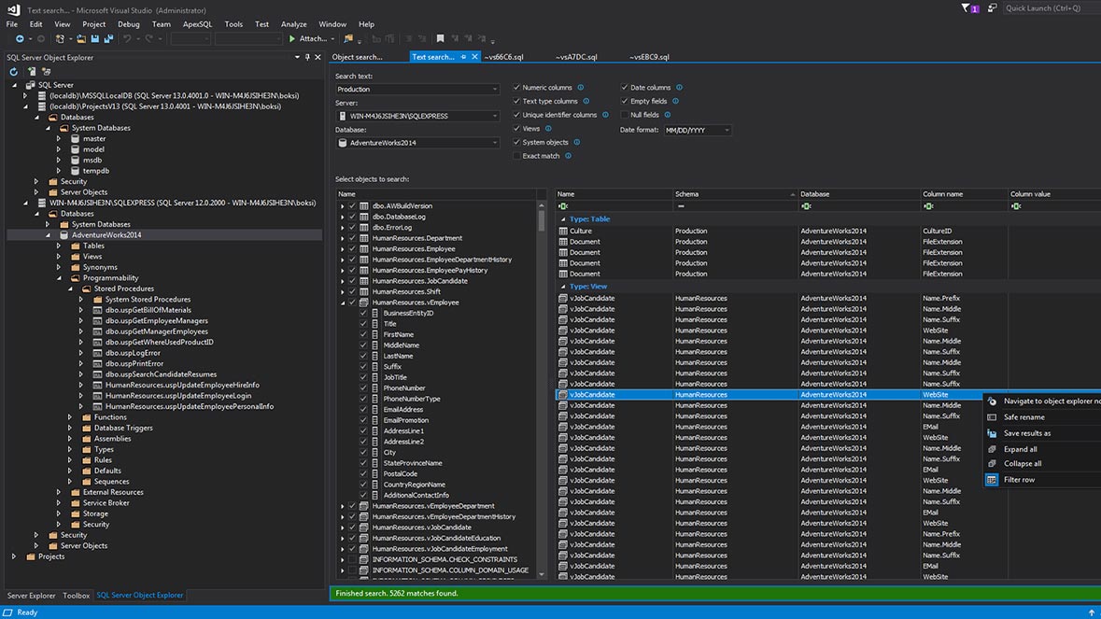Open the Server Explorer bottom tab
This screenshot has height=619, width=1101.
coord(31,595)
